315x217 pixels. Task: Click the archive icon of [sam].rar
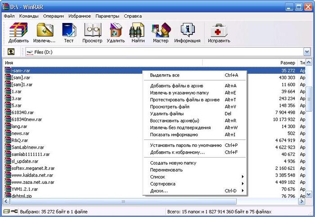tap(8, 77)
